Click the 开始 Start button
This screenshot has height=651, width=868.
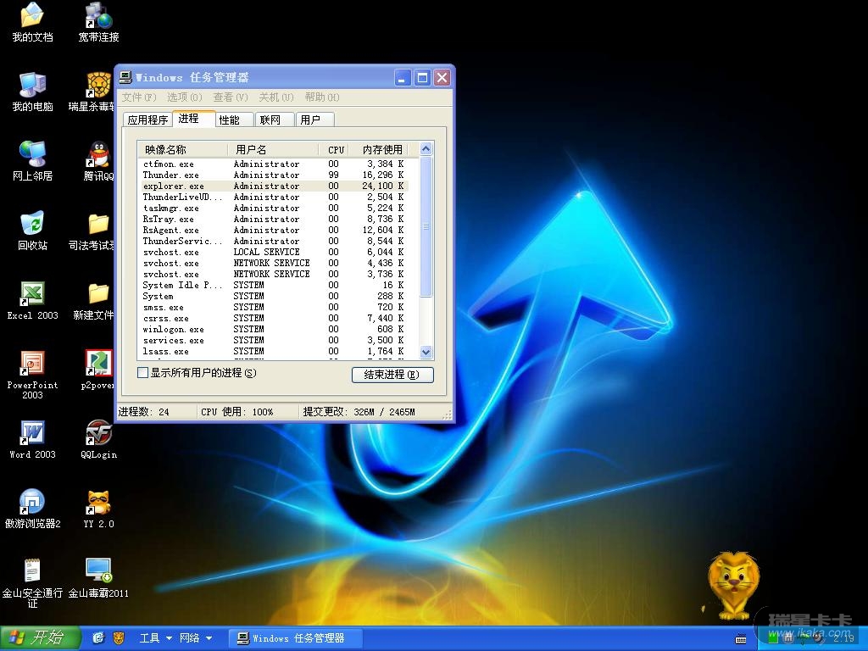pyautogui.click(x=40, y=637)
